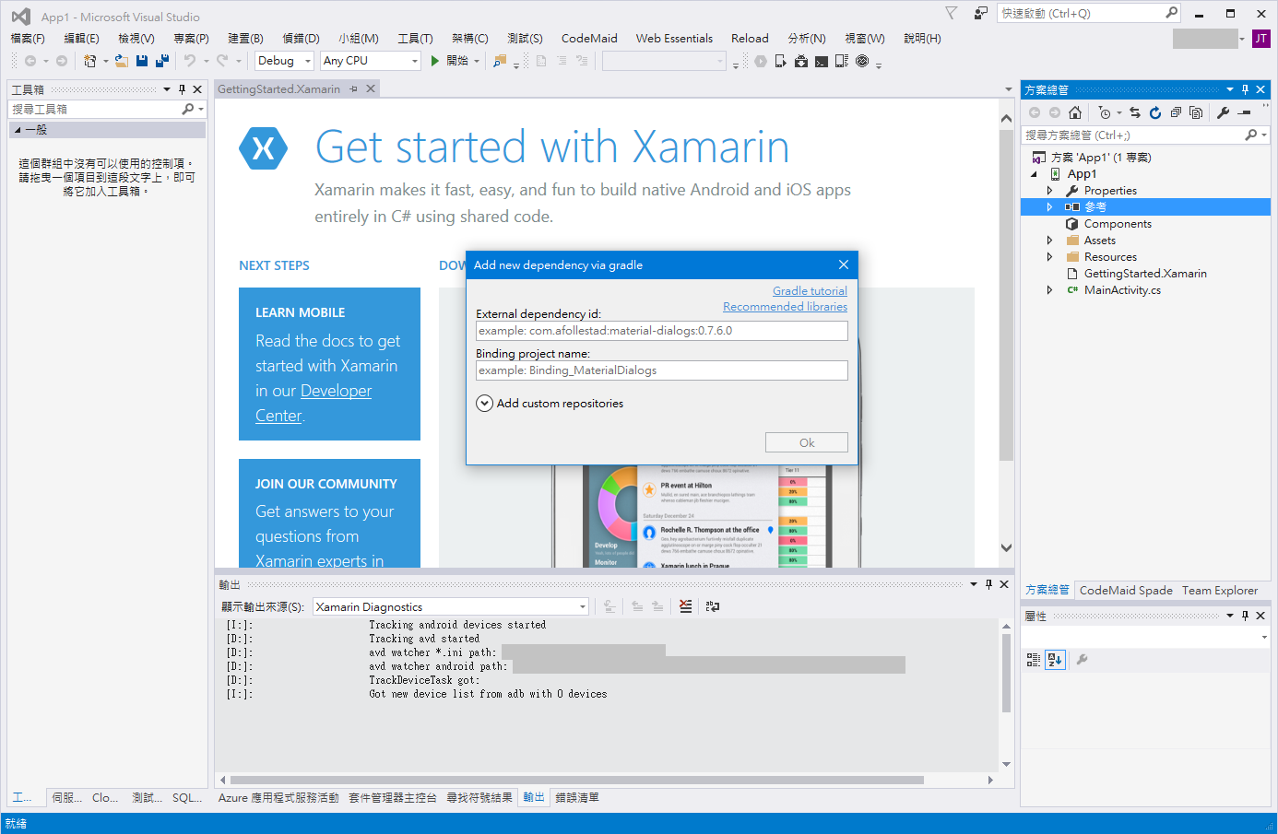1278x834 pixels.
Task: Open the Web Essentials menu
Action: click(674, 39)
